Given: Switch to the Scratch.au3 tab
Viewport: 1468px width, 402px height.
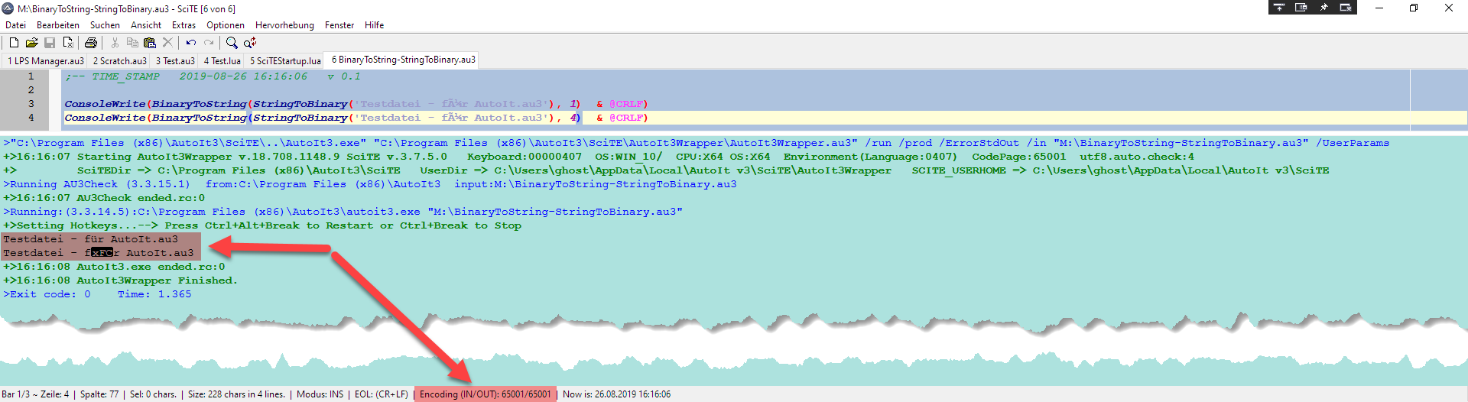Looking at the screenshot, I should pyautogui.click(x=120, y=60).
